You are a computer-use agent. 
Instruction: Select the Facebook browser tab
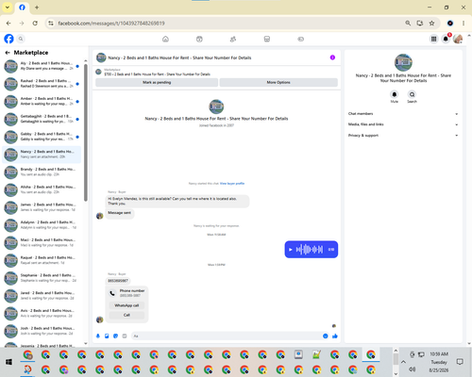click(22, 8)
